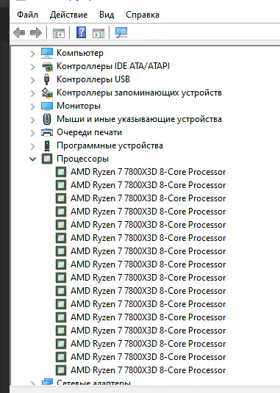This screenshot has width=280, height=393.
Task: Select the Процессоры category label
Action: point(82,159)
